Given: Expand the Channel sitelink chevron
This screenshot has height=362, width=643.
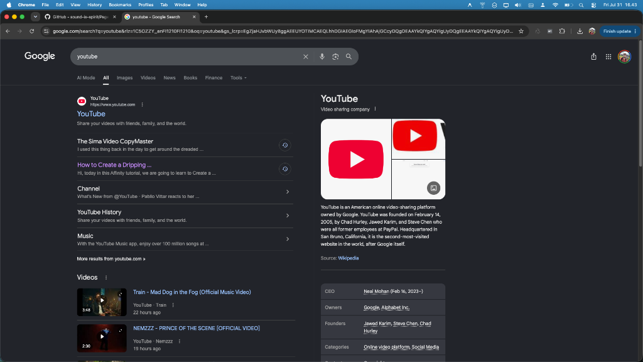Looking at the screenshot, I should pyautogui.click(x=288, y=192).
